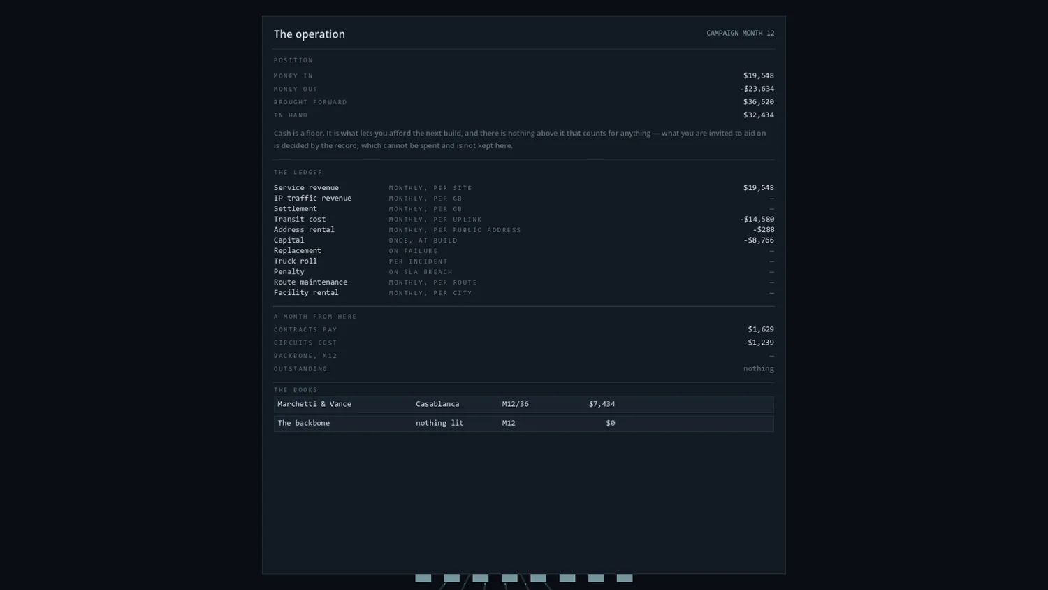Click the 'On SLA breach' description
1048x590 pixels.
pyautogui.click(x=421, y=272)
